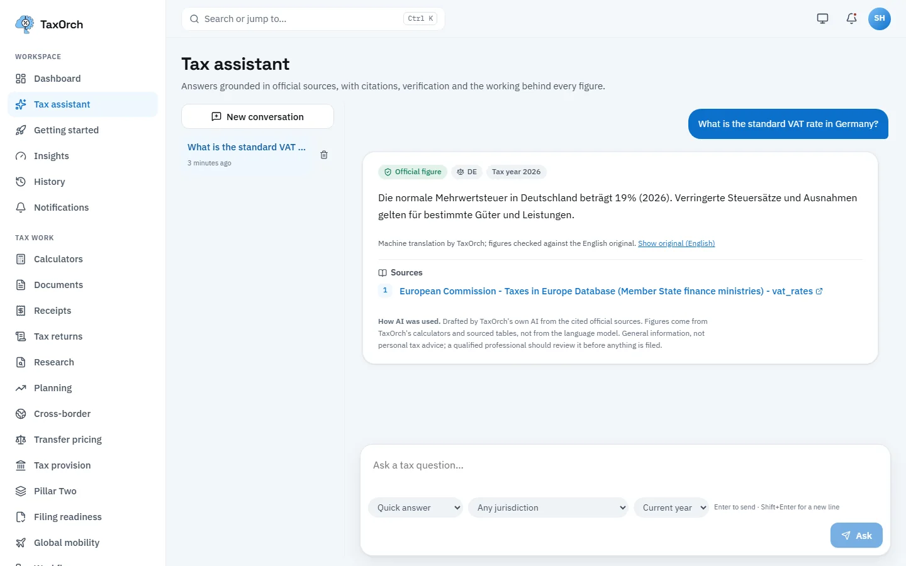Click the sent question bubble about Germany VAT
This screenshot has width=906, height=566.
(788, 124)
